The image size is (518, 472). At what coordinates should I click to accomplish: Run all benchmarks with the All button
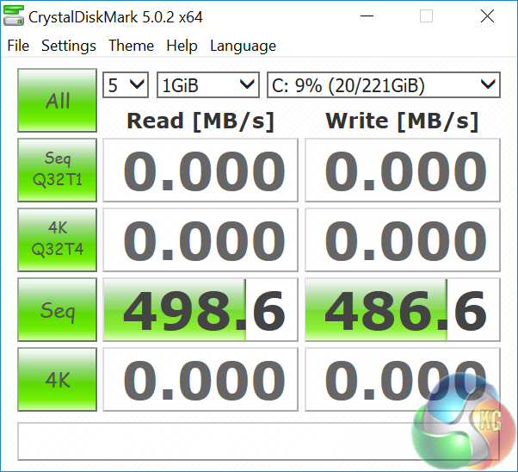pos(57,100)
